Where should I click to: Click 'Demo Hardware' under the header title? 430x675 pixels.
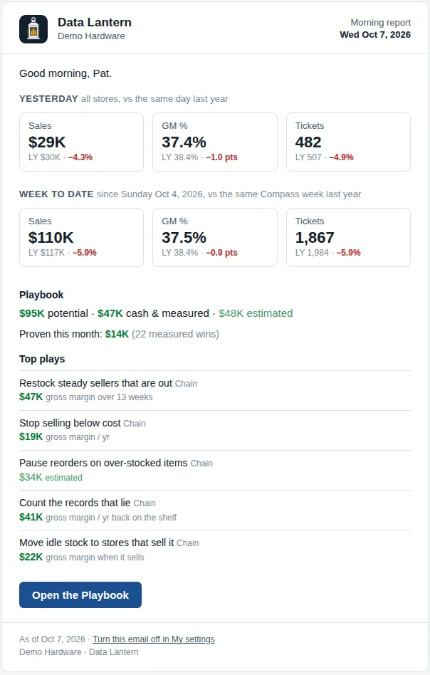click(x=91, y=36)
